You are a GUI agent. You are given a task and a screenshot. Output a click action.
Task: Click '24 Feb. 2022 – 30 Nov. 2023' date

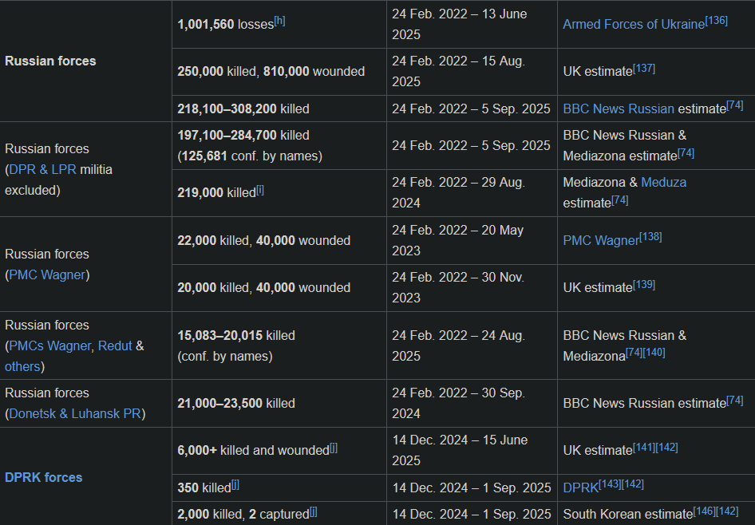coord(458,288)
